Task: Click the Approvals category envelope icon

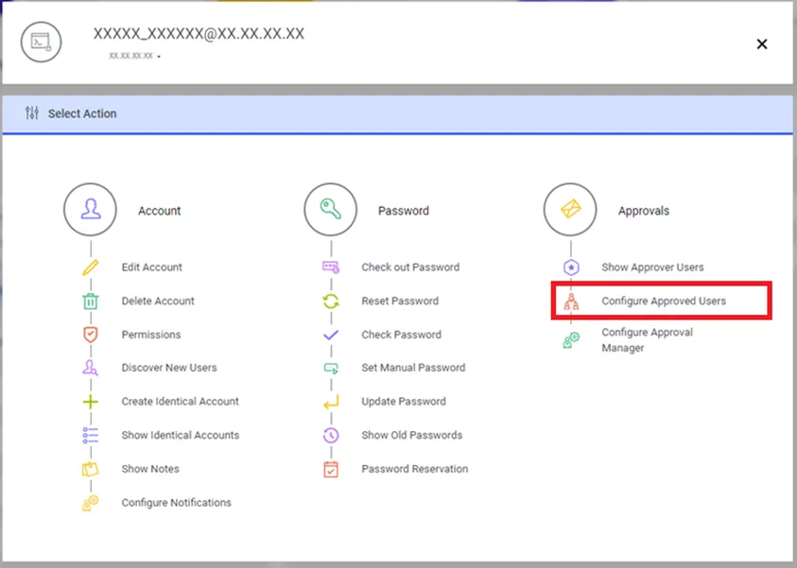Action: pos(570,209)
